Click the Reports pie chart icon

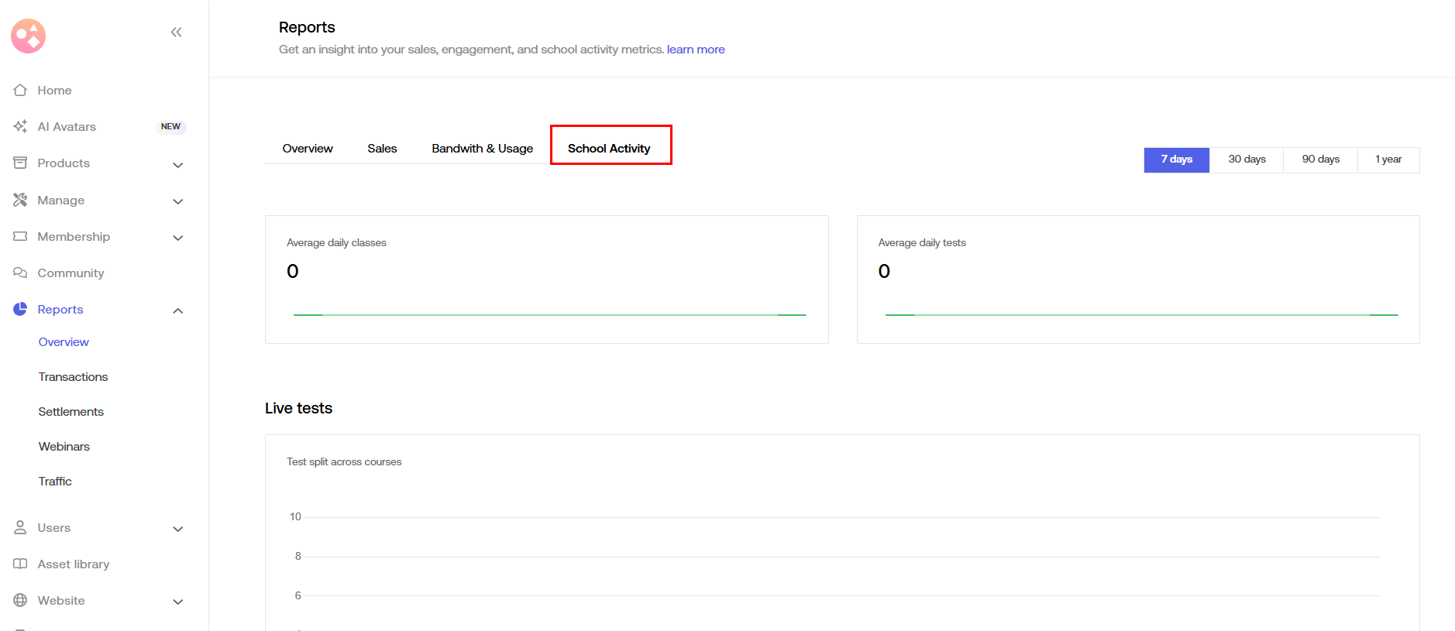[x=20, y=309]
